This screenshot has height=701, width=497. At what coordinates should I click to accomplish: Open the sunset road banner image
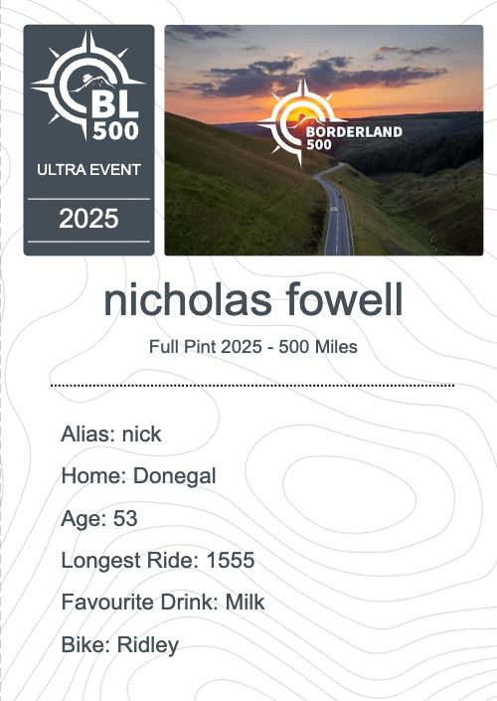(324, 140)
